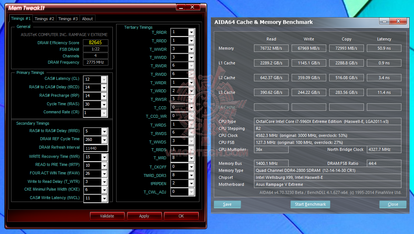This screenshot has width=414, height=234.
Task: Open the tPRPDEN dropdown
Action: (191, 183)
